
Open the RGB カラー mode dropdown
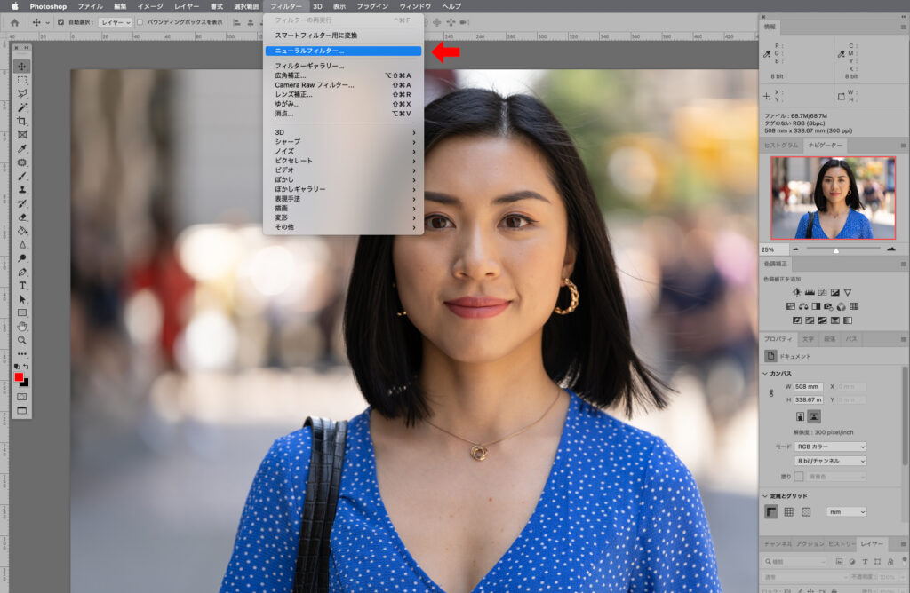830,447
